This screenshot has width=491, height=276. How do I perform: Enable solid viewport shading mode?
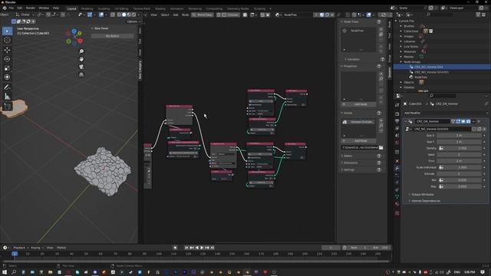point(124,15)
